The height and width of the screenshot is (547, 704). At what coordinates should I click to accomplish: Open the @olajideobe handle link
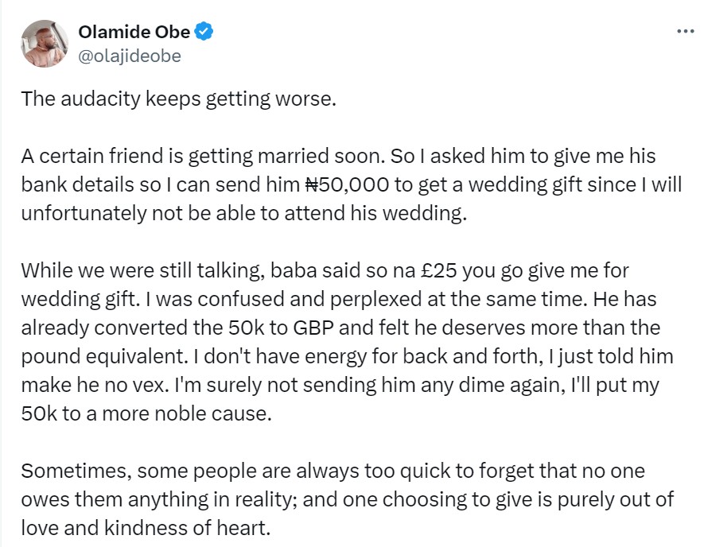pos(130,56)
